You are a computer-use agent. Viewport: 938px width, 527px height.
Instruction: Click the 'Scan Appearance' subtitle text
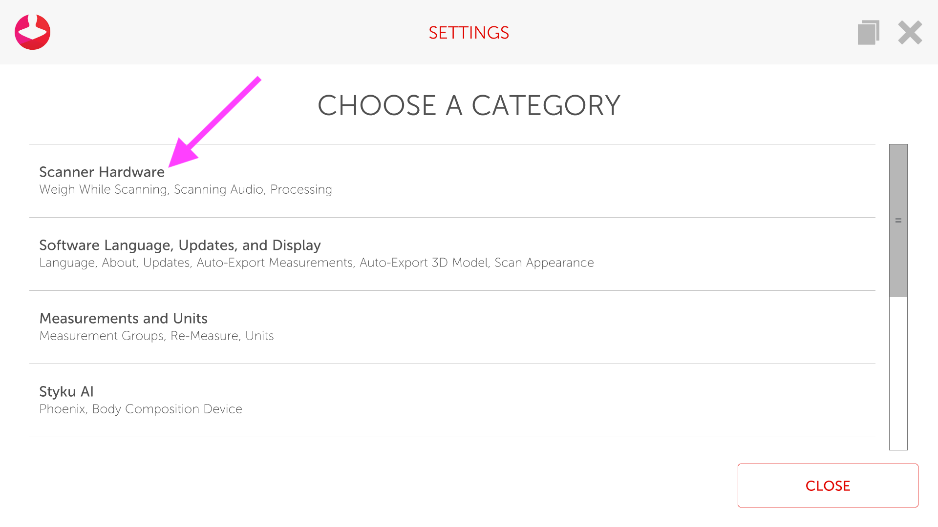coord(544,263)
